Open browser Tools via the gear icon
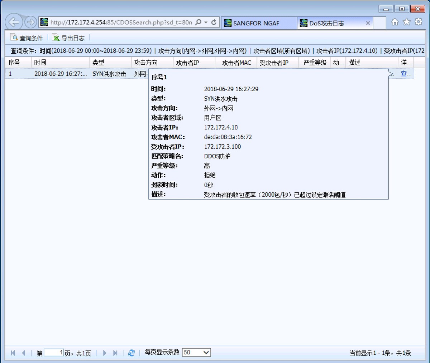 [419, 22]
